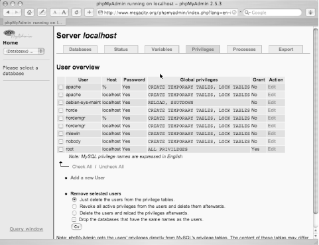Screen dimensions: 319x245
Task: Click the Google search field
Action: (x=273, y=13)
